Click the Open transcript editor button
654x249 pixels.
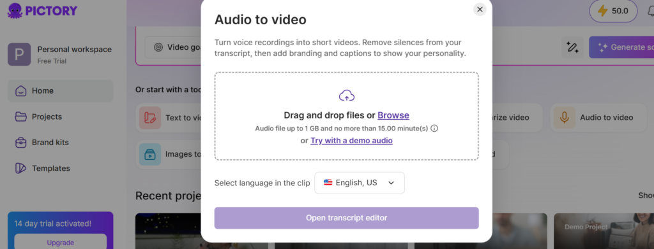[347, 218]
